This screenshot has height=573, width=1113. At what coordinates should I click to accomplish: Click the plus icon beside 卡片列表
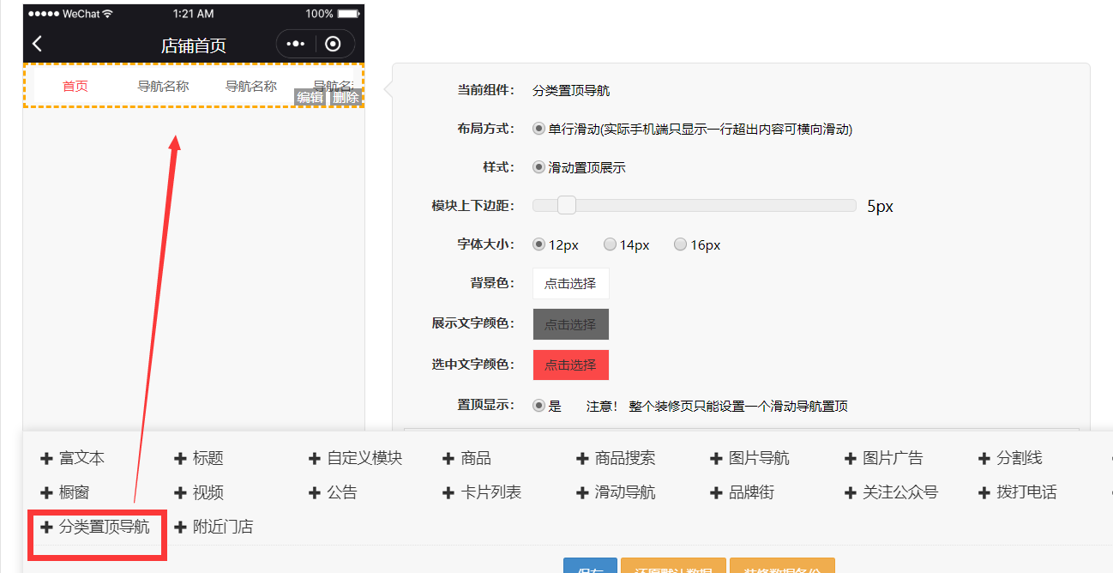(x=448, y=493)
